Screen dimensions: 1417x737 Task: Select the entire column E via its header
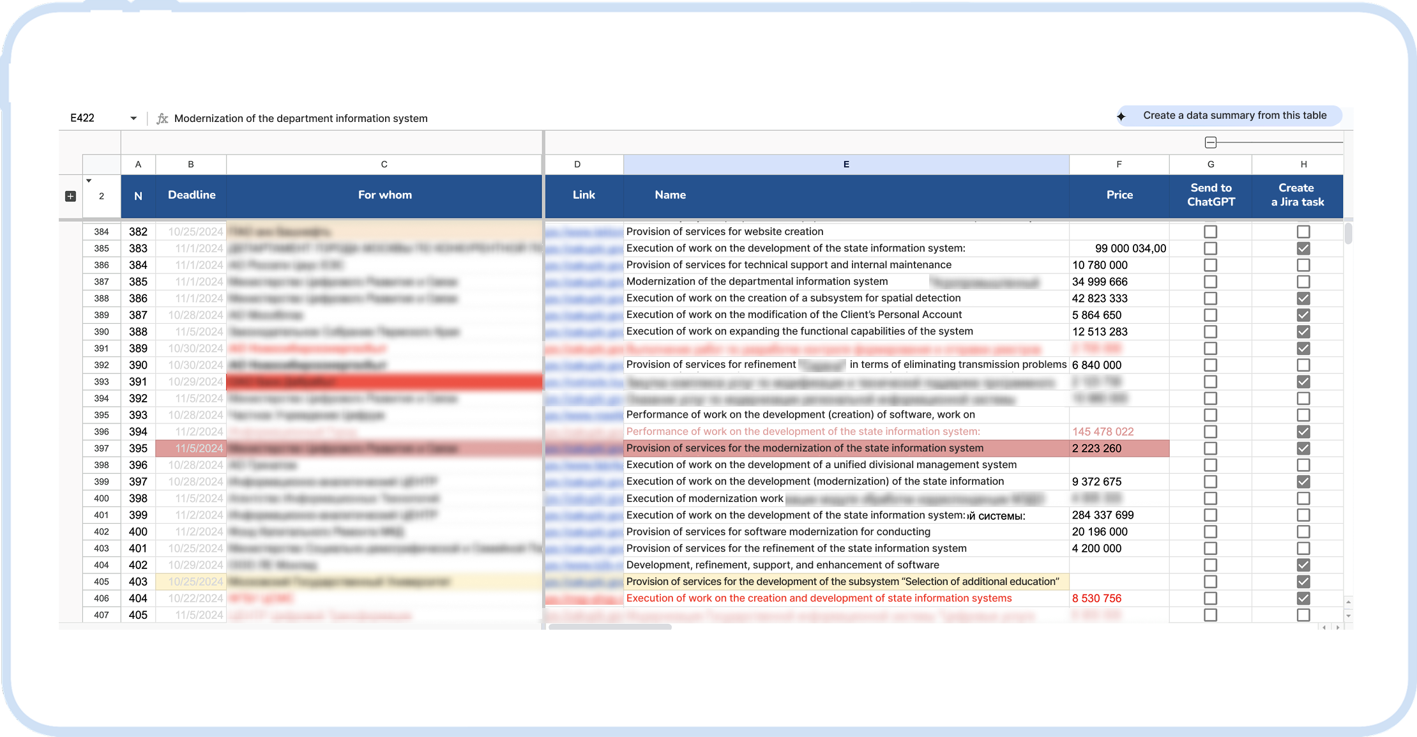[x=845, y=164]
